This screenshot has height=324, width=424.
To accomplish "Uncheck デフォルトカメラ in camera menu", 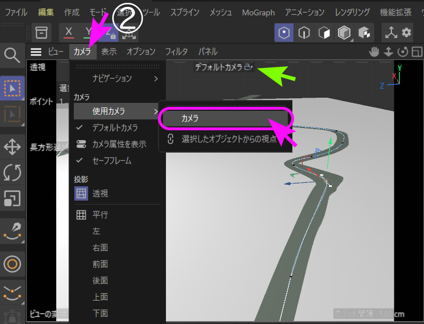I will (114, 127).
